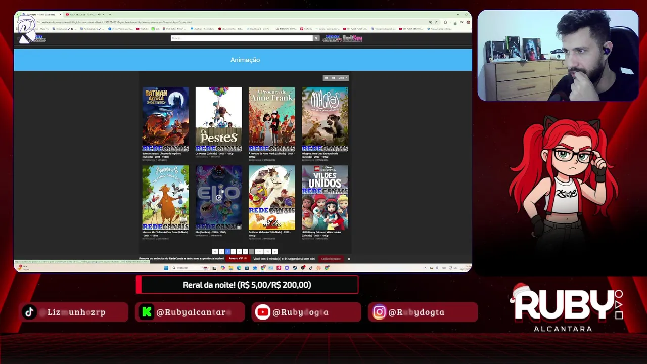Go to previous page with pagination arrow
Image resolution: width=647 pixels, height=364 pixels.
click(215, 251)
